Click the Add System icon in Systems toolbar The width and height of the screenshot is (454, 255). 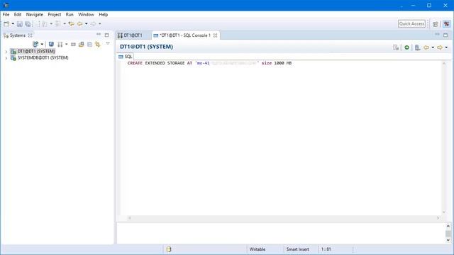(x=35, y=44)
